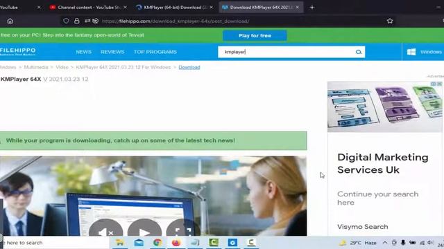The height and width of the screenshot is (249, 444).
Task: Close the Download KMPlayer 64X tab
Action: (298, 8)
